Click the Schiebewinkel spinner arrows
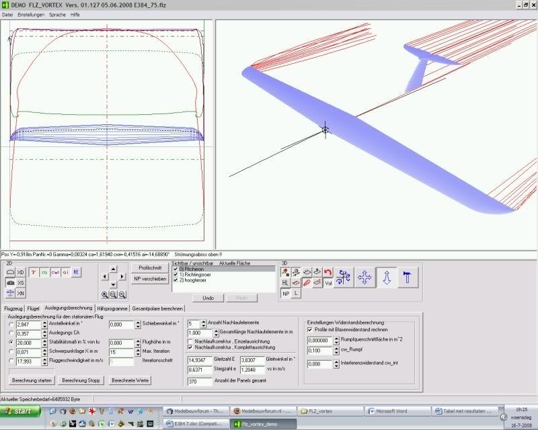The image size is (538, 430). [138, 325]
